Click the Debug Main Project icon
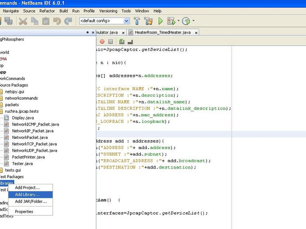 (171, 21)
